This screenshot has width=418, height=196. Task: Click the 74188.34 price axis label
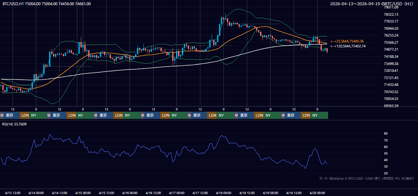[x=391, y=57]
